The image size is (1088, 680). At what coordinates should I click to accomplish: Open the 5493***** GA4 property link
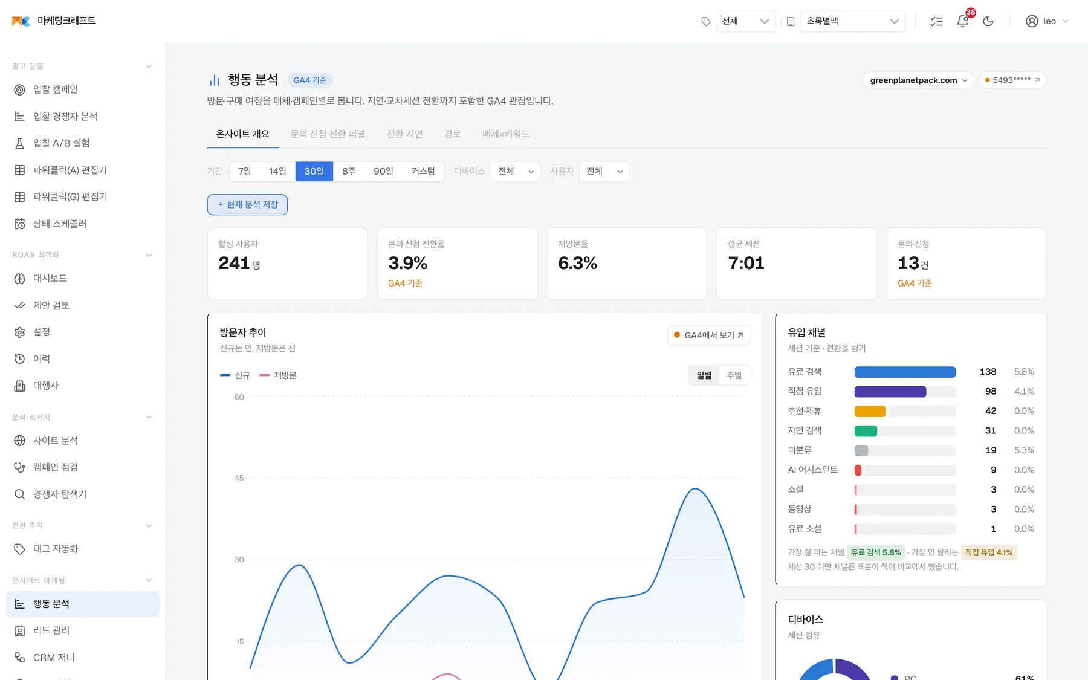[x=1012, y=80]
